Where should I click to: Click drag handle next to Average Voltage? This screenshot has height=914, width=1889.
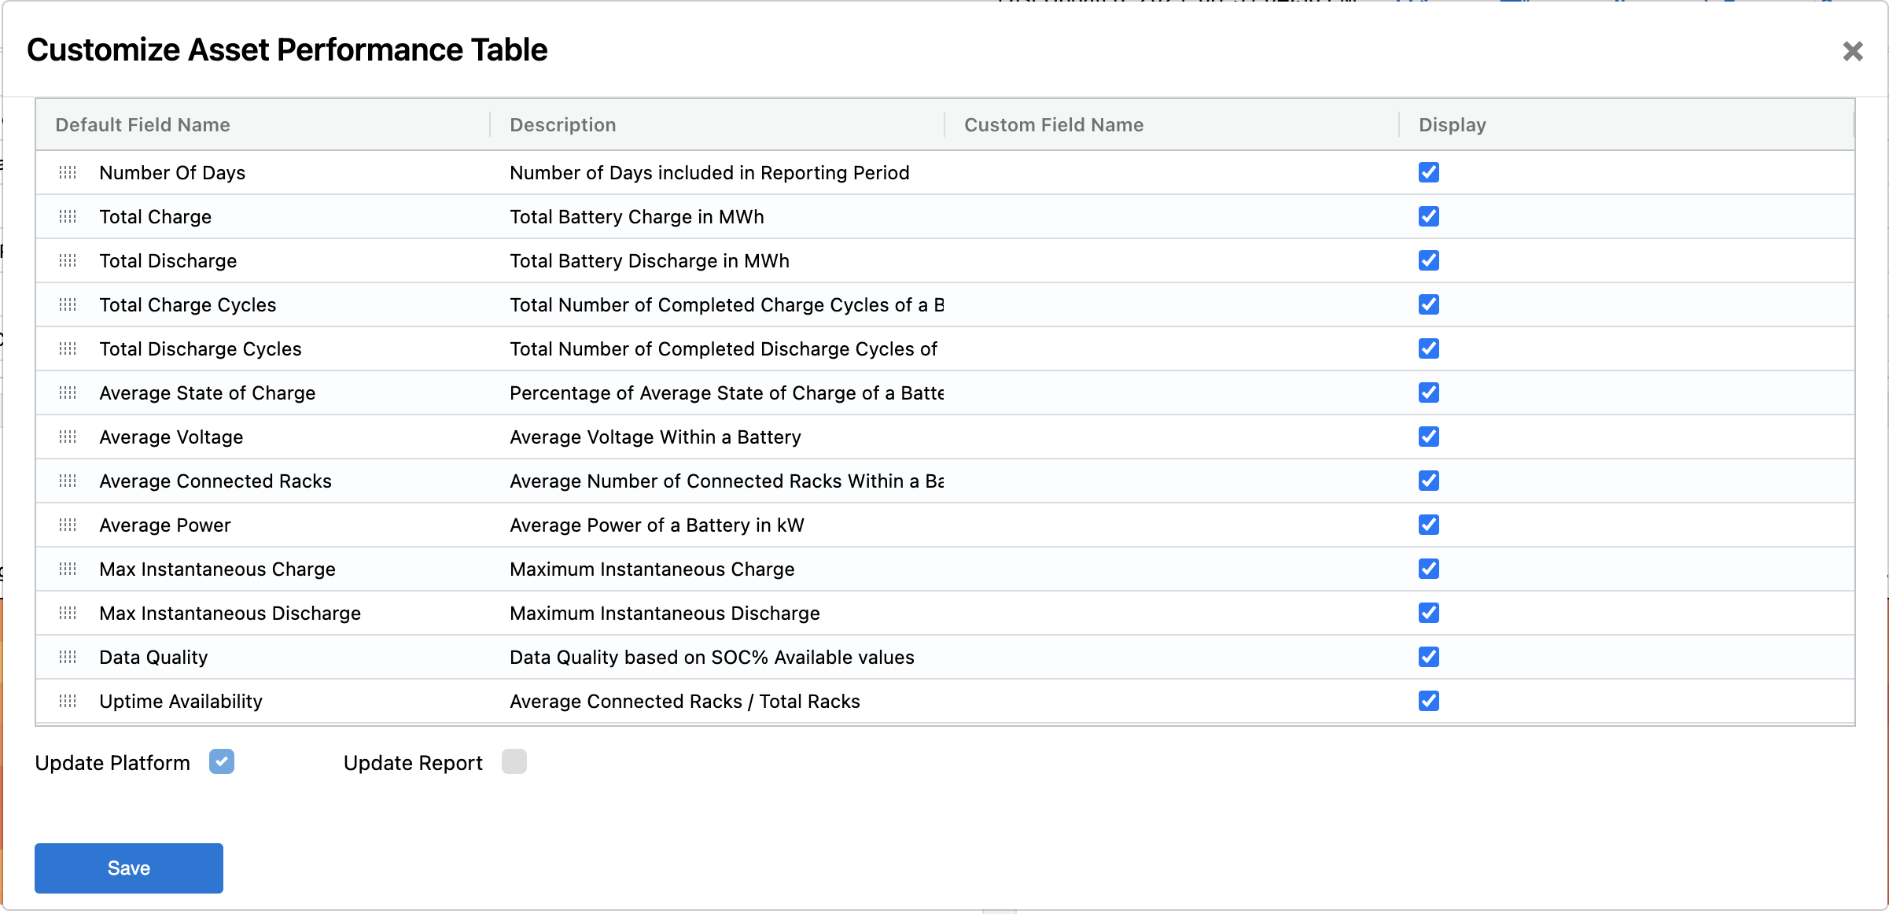point(68,437)
